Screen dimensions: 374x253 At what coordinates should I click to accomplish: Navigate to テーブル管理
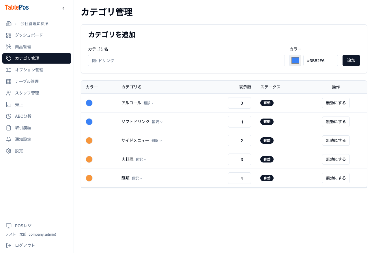[x=37, y=82]
